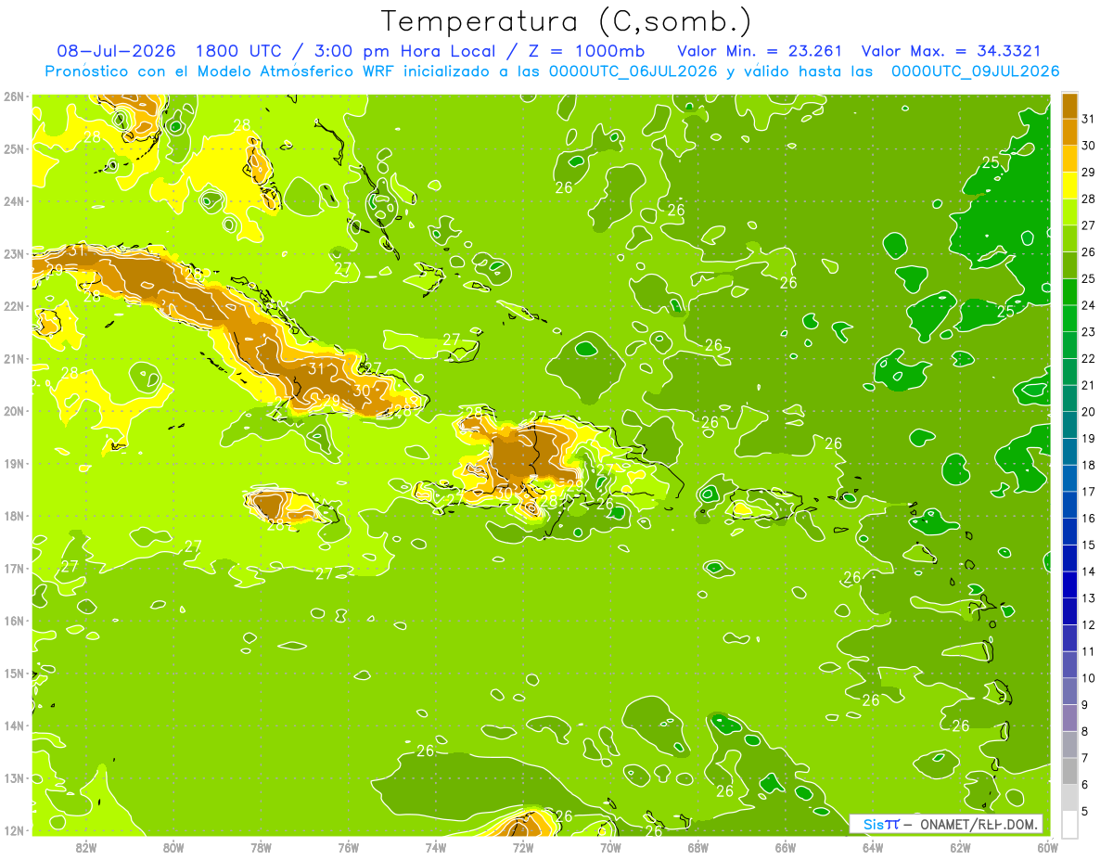Click the 18N latitude axis label
1113x860 pixels.
13,516
